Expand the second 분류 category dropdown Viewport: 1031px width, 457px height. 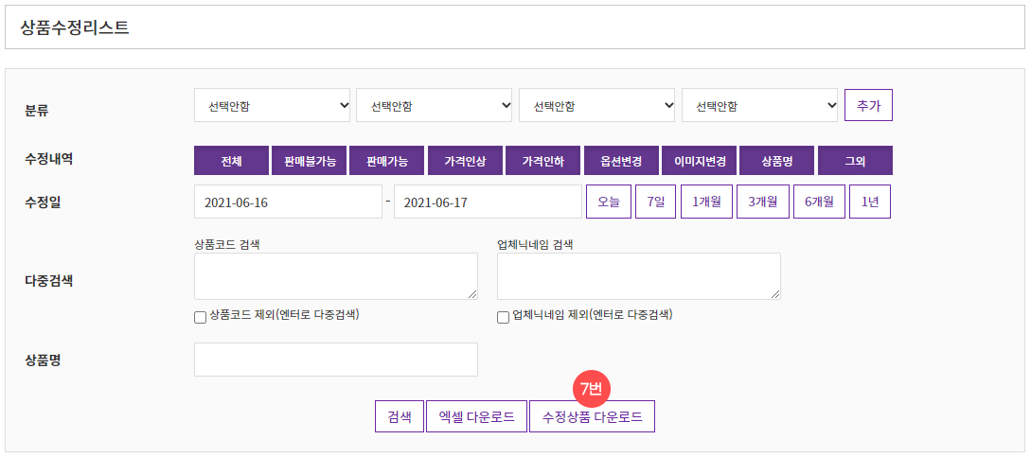click(435, 105)
